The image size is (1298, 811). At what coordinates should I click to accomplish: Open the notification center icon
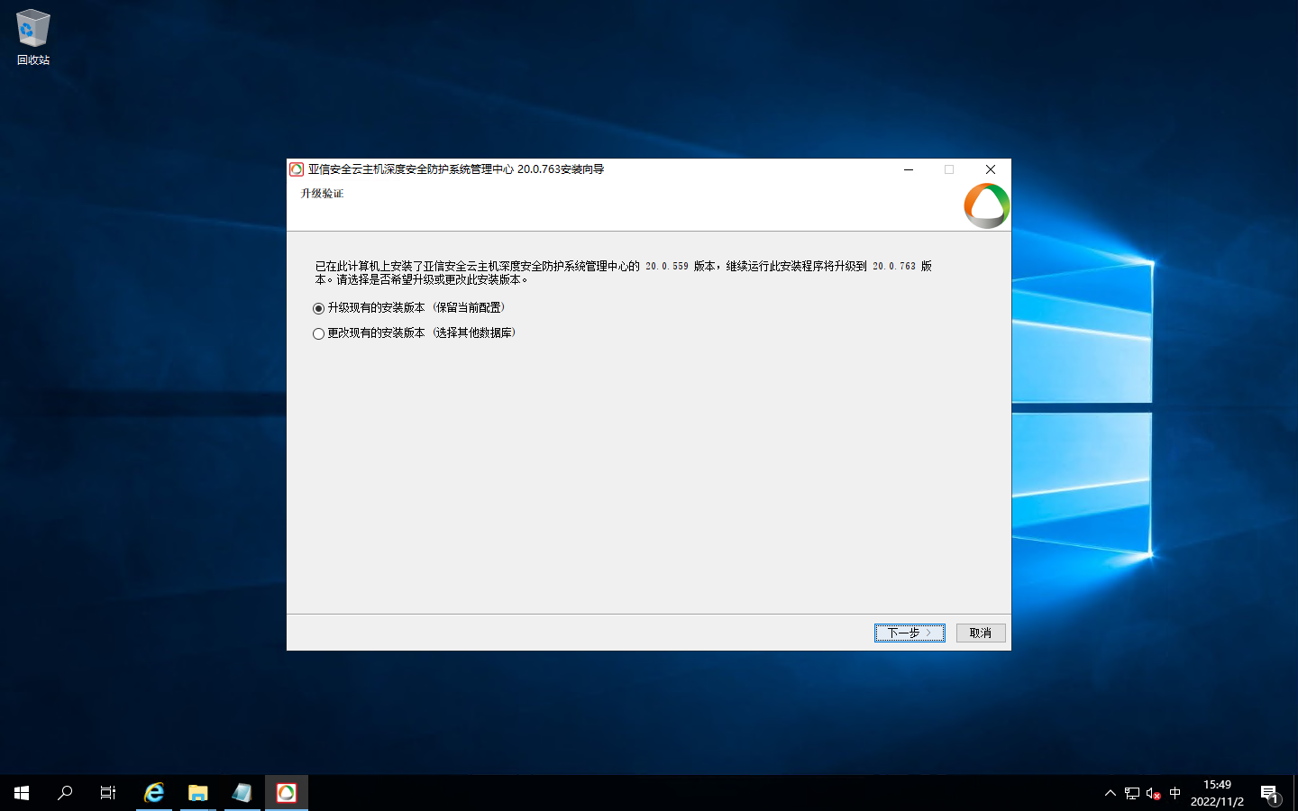pos(1269,793)
